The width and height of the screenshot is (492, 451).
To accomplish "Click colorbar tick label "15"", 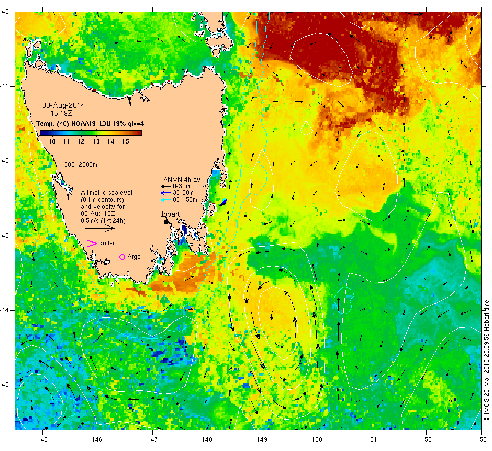I will [125, 142].
